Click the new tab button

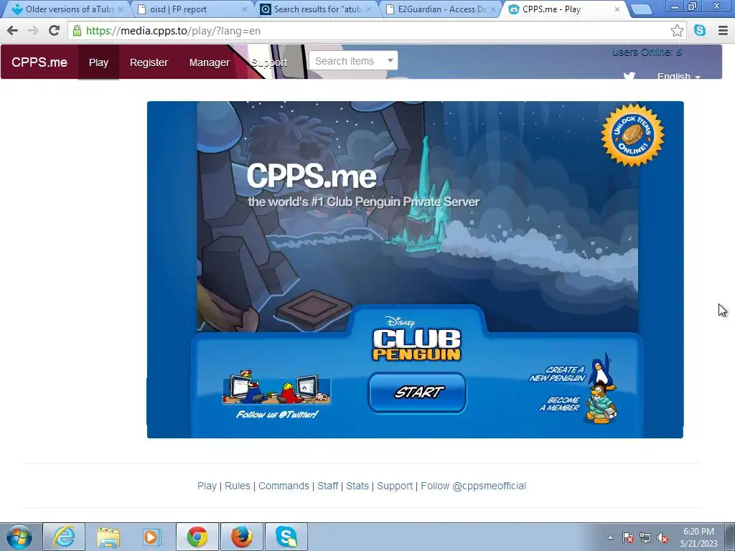point(641,9)
